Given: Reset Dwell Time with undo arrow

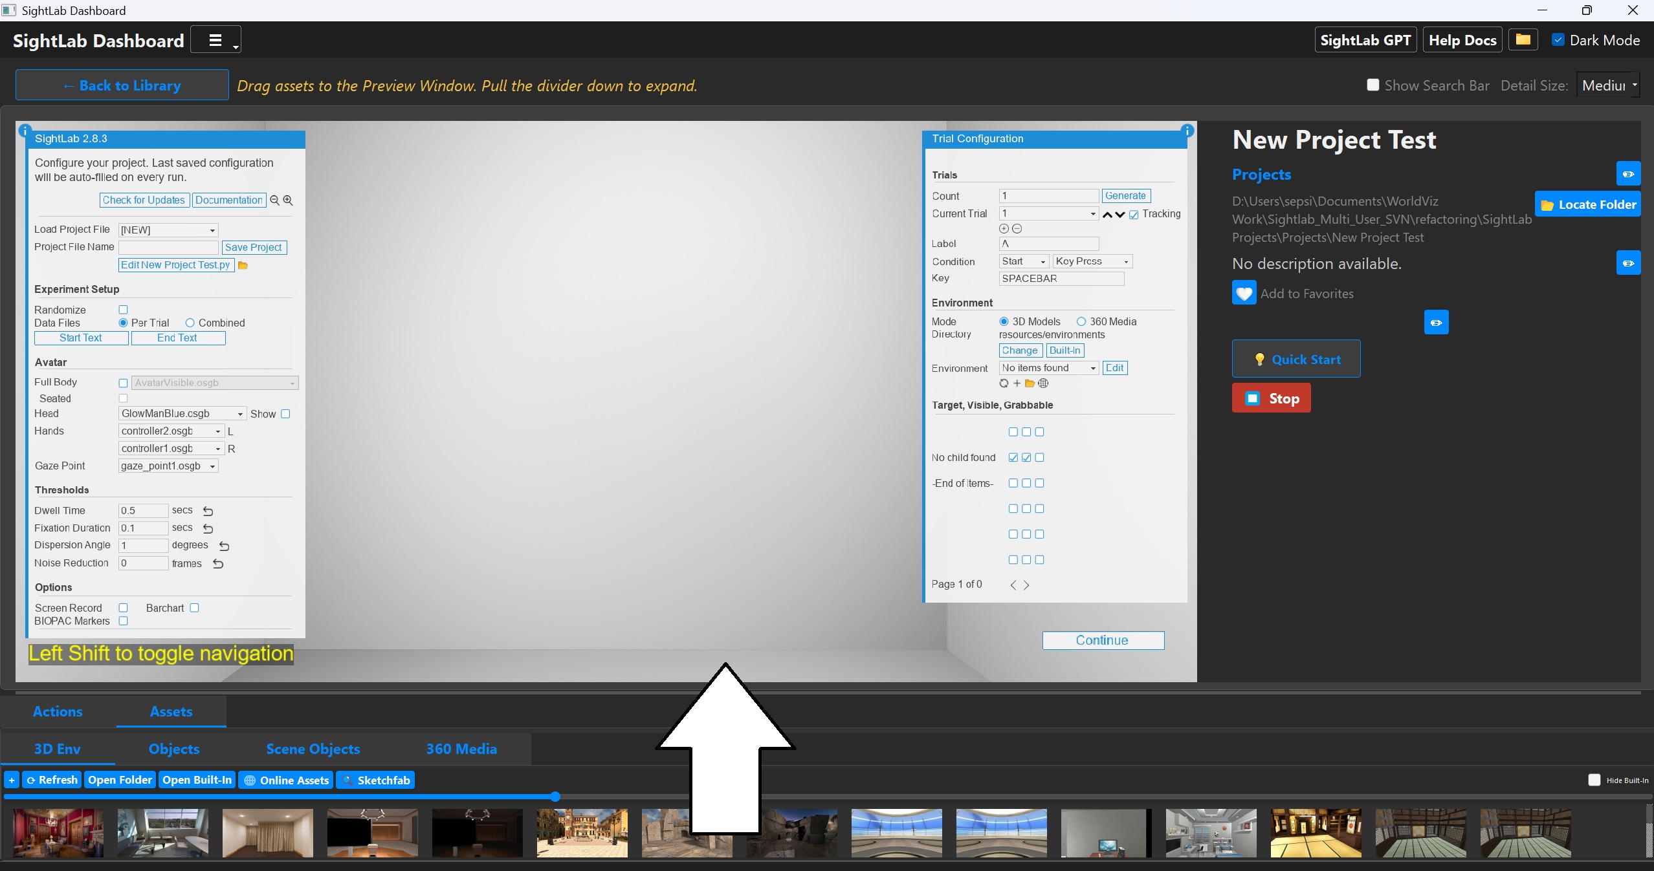Looking at the screenshot, I should point(208,511).
